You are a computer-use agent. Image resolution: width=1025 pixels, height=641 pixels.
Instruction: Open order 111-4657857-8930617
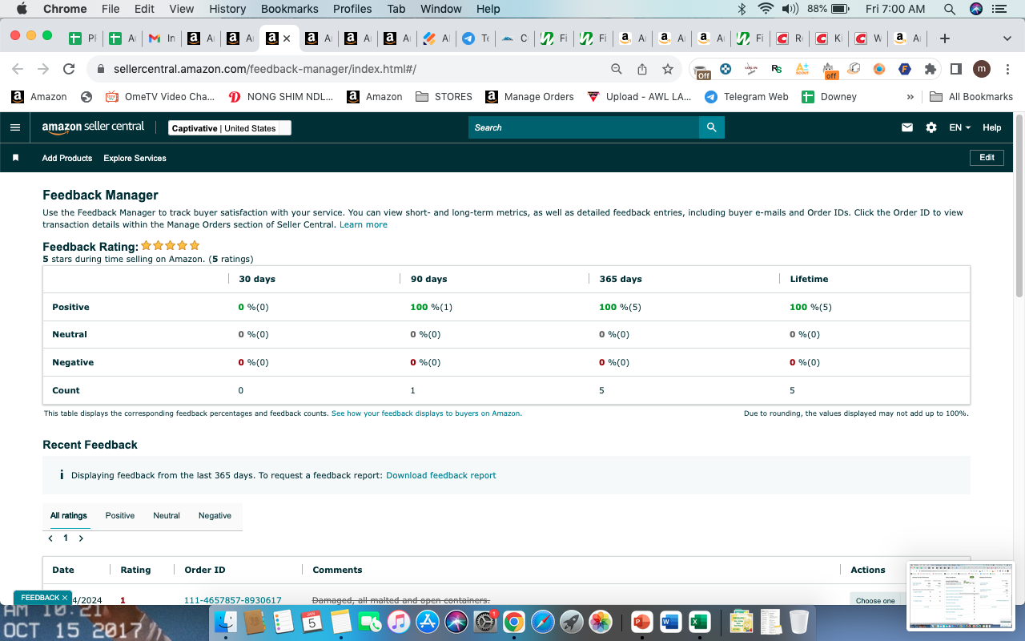point(232,600)
